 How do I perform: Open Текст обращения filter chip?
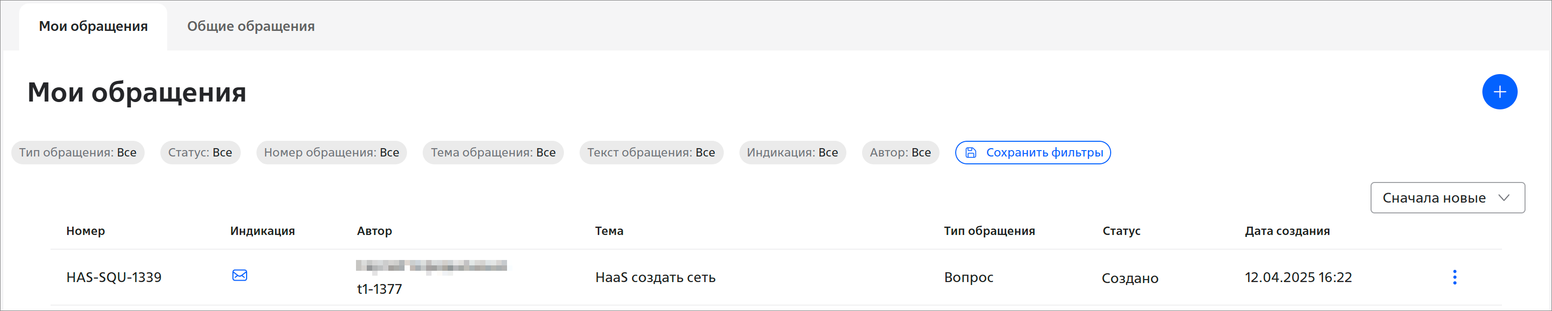pyautogui.click(x=651, y=153)
